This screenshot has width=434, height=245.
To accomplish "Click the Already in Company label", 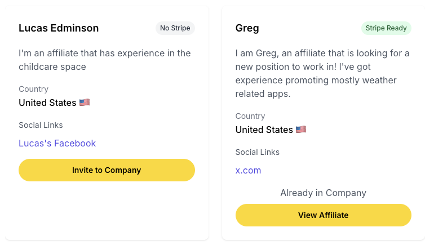I will pos(324,193).
